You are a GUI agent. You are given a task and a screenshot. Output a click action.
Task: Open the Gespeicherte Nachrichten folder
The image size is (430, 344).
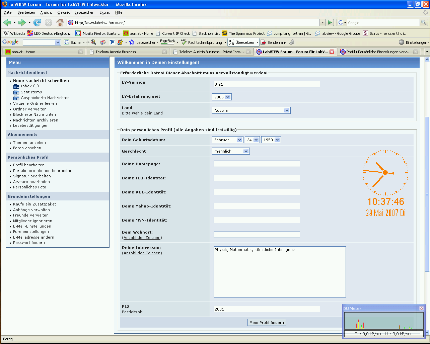[x=45, y=98]
